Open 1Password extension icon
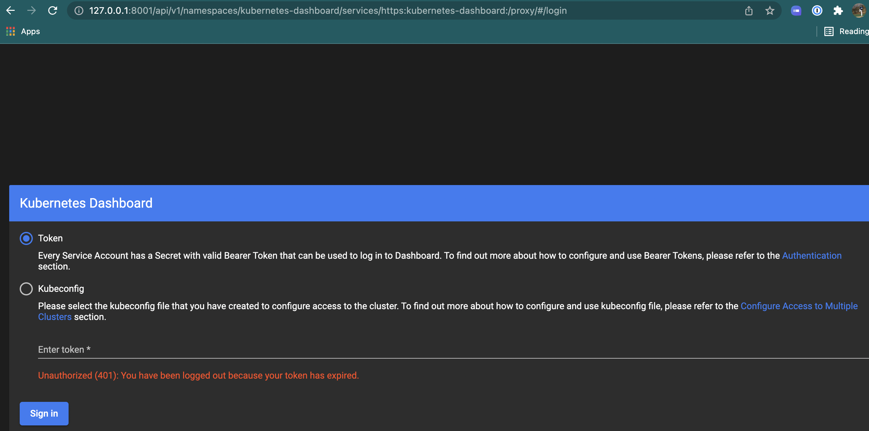Image resolution: width=869 pixels, height=431 pixels. (817, 11)
